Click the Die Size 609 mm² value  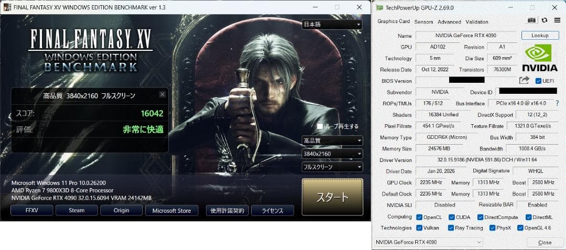pyautogui.click(x=502, y=58)
